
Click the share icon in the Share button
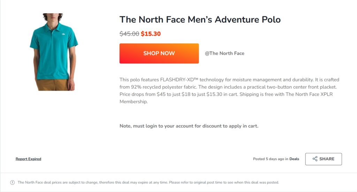[315, 159]
